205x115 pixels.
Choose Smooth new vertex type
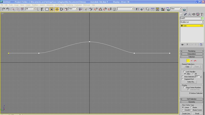click(183, 110)
